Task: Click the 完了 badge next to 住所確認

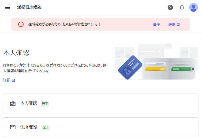Action: click(x=45, y=127)
